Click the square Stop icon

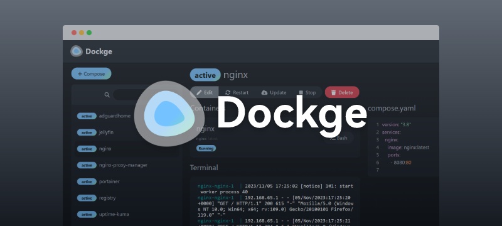[301, 92]
